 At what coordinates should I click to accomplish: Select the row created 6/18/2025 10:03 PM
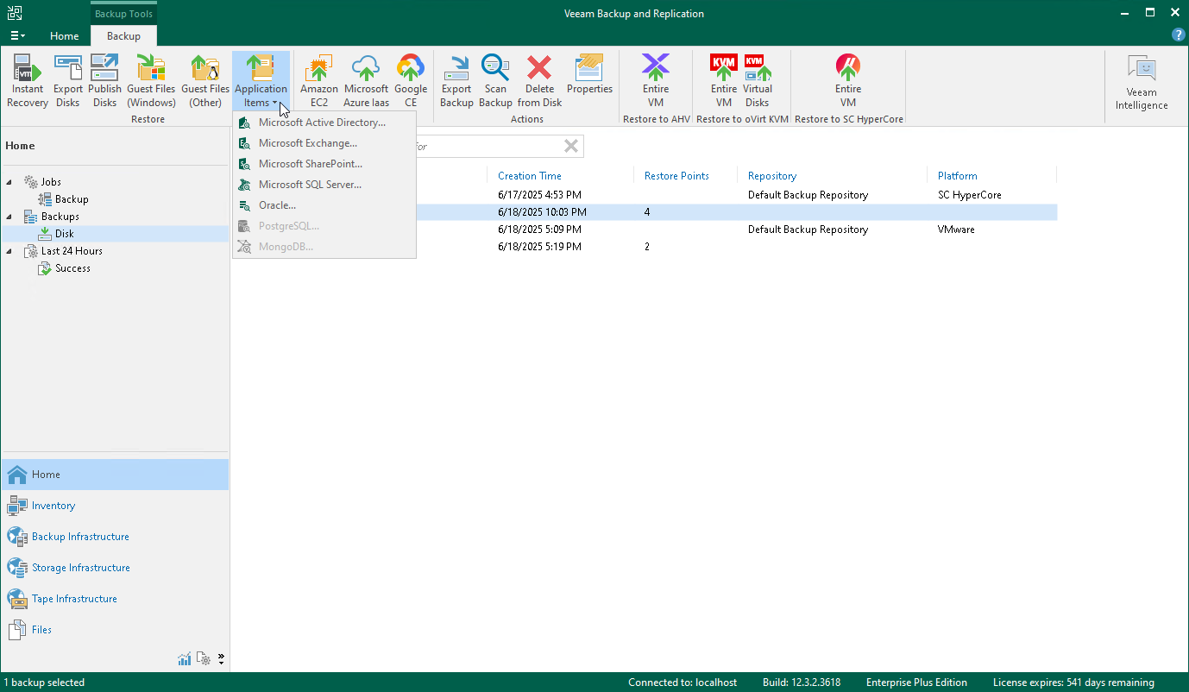pyautogui.click(x=736, y=212)
